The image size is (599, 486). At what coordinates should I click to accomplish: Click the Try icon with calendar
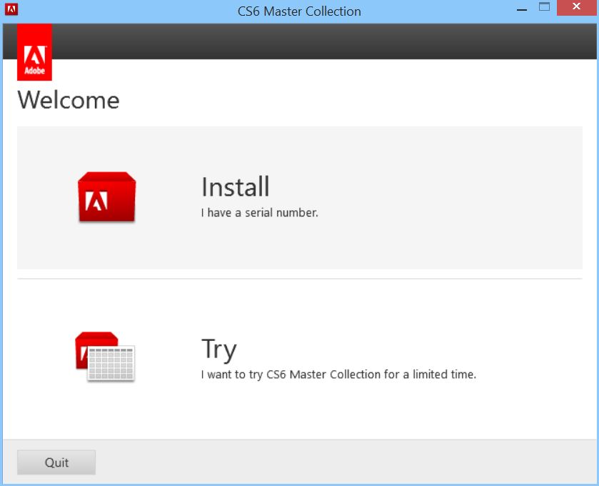click(x=105, y=357)
